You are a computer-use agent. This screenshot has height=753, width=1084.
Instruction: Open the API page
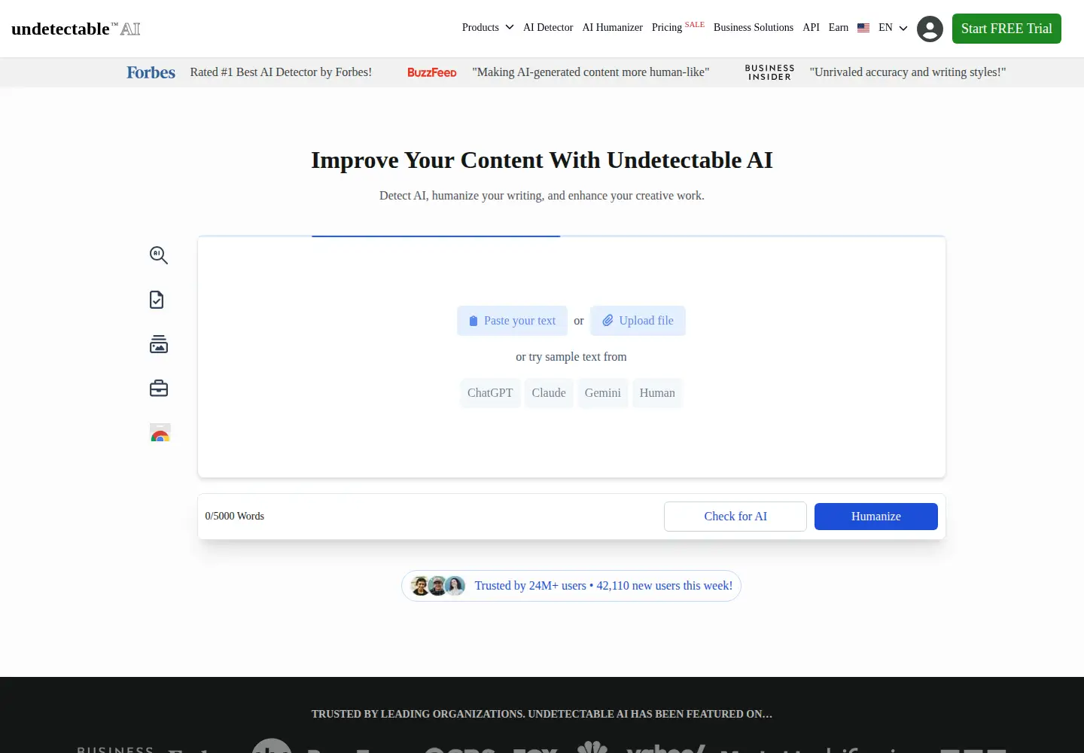point(811,27)
